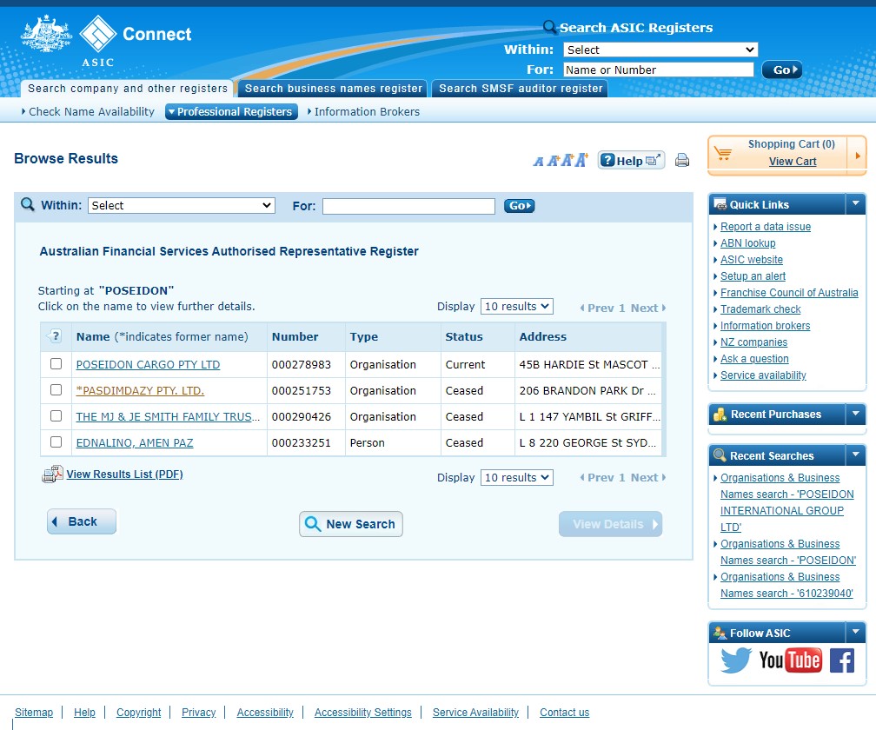Click the shopping cart icon
Image resolution: width=876 pixels, height=730 pixels.
(x=723, y=153)
